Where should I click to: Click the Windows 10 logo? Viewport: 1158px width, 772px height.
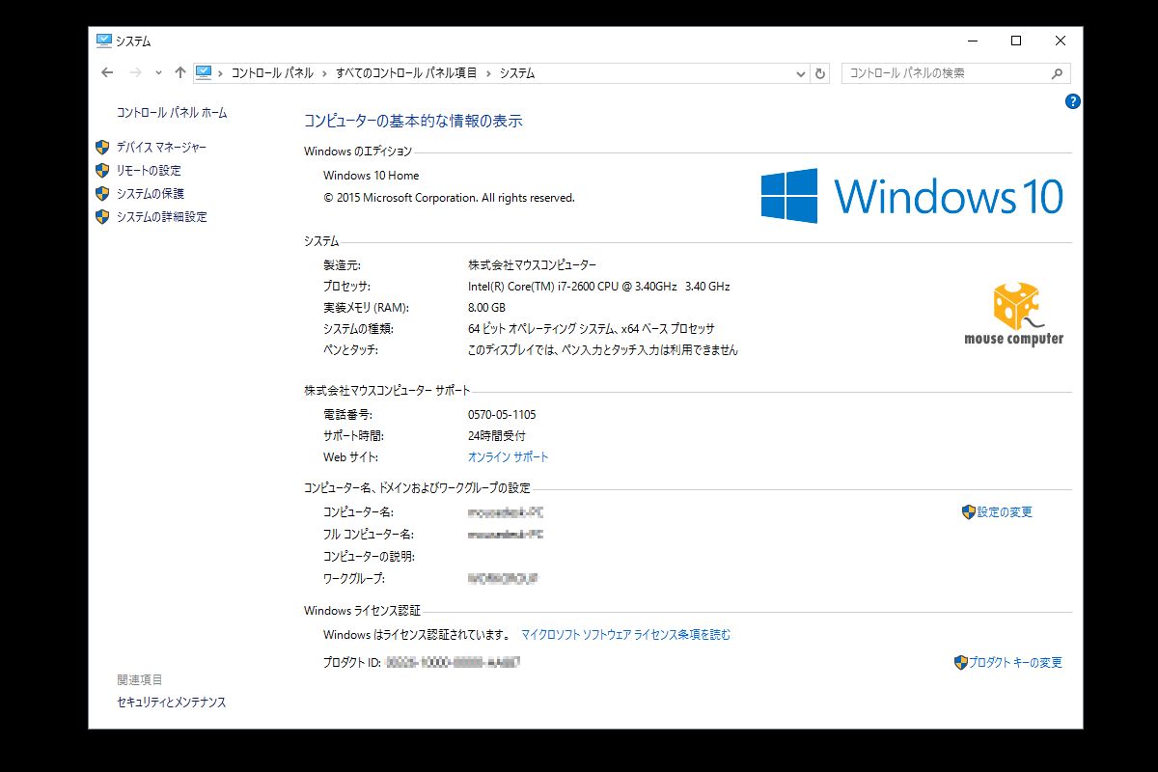click(x=912, y=196)
